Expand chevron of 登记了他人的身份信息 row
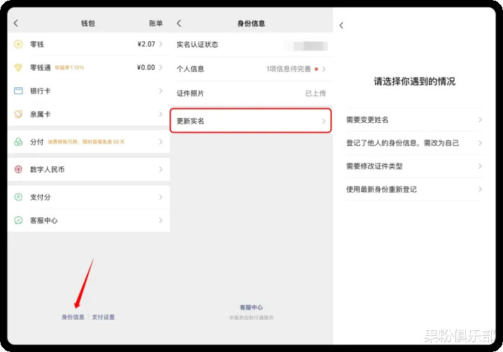The image size is (503, 352). click(480, 143)
